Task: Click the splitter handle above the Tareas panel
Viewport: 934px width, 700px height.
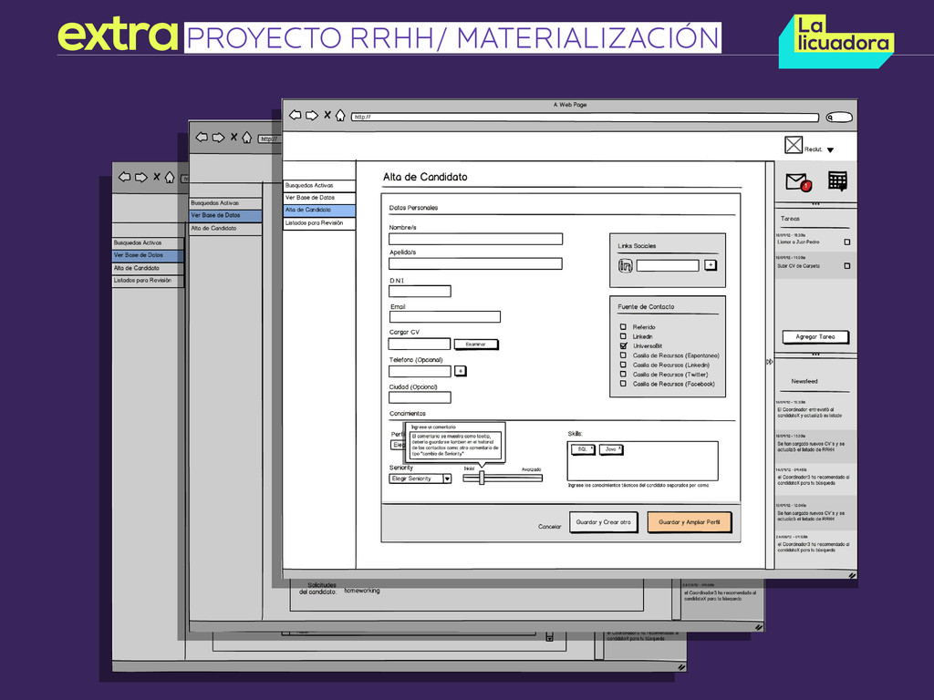Action: (815, 204)
